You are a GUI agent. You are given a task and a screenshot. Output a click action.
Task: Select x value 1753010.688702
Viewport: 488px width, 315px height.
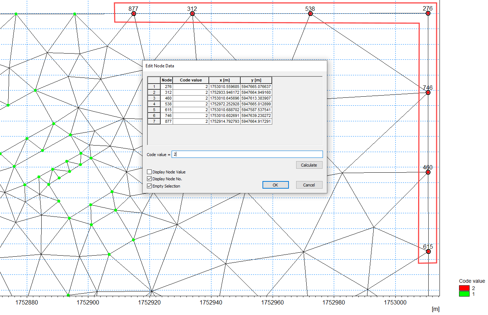point(224,110)
